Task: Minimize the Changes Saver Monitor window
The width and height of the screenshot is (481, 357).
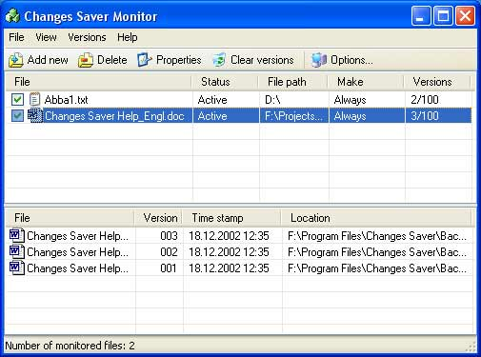Action: (x=421, y=15)
